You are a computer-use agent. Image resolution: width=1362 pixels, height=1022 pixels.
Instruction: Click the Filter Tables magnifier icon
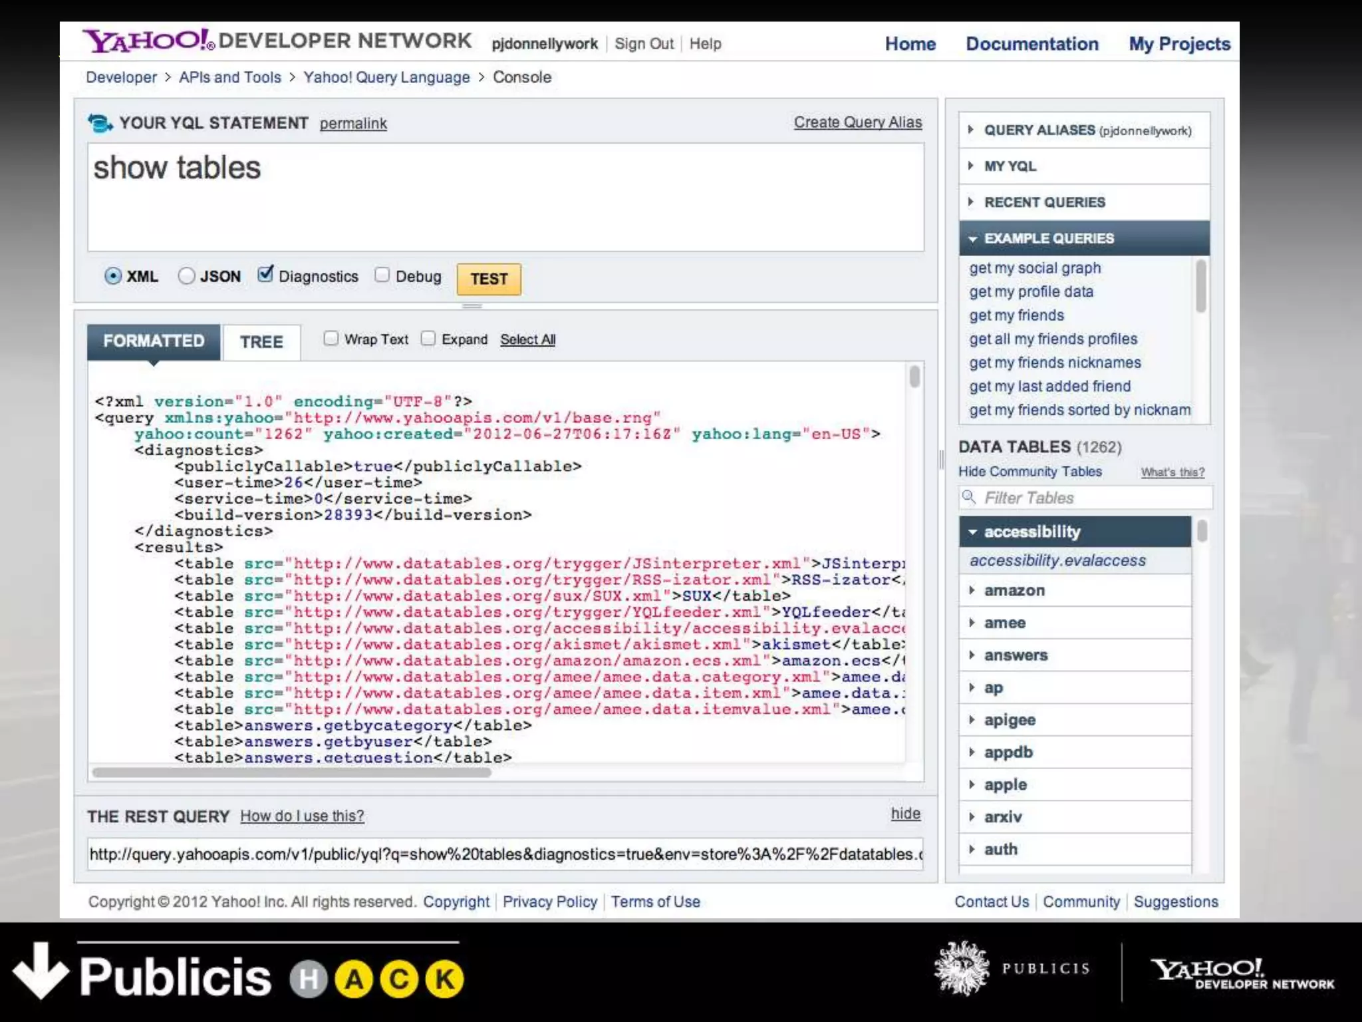[969, 497]
